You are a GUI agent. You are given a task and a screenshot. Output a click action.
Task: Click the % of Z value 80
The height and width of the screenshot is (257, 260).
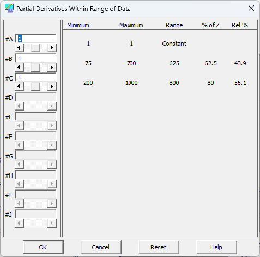(x=210, y=83)
